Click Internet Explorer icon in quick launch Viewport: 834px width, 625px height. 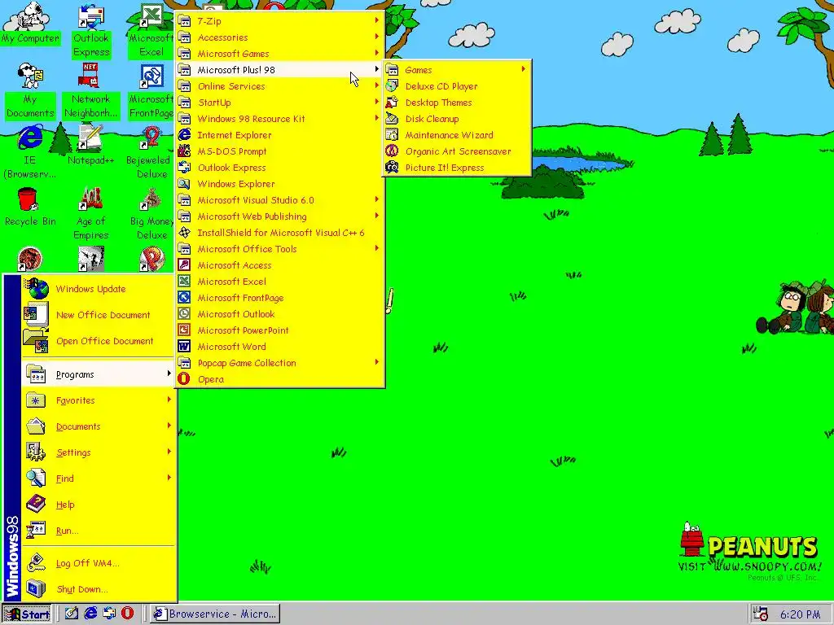click(x=91, y=613)
